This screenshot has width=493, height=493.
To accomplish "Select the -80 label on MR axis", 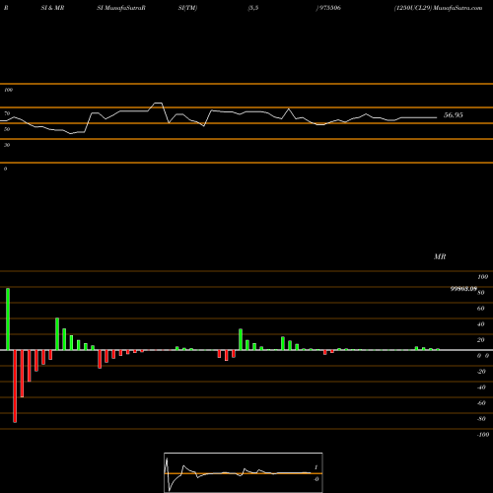I will click(481, 419).
